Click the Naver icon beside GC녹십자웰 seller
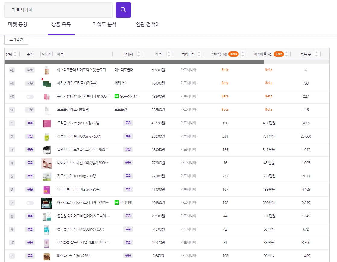 pos(117,97)
